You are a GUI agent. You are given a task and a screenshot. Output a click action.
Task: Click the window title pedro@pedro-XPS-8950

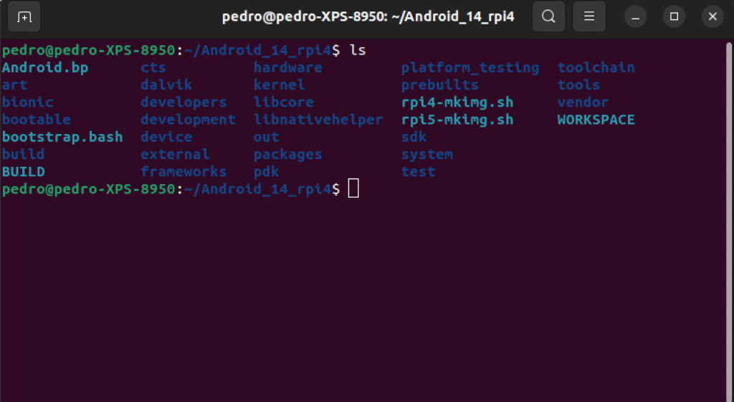coord(368,17)
